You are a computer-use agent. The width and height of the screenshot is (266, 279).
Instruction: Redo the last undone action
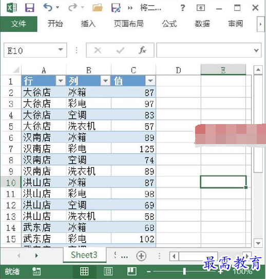(x=72, y=8)
